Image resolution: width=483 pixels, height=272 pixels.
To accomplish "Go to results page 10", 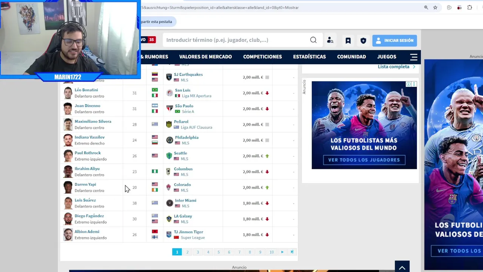I will pos(272,252).
